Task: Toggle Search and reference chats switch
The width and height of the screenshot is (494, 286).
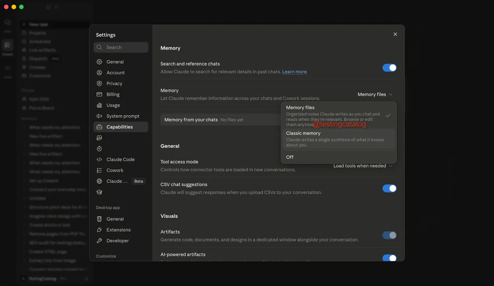Action: pos(389,68)
